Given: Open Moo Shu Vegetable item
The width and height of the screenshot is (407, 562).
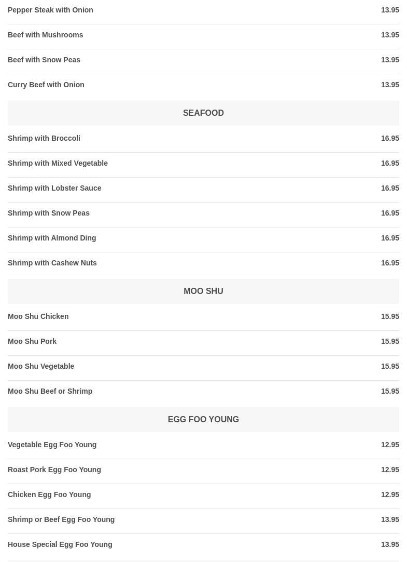Looking at the screenshot, I should (41, 366).
